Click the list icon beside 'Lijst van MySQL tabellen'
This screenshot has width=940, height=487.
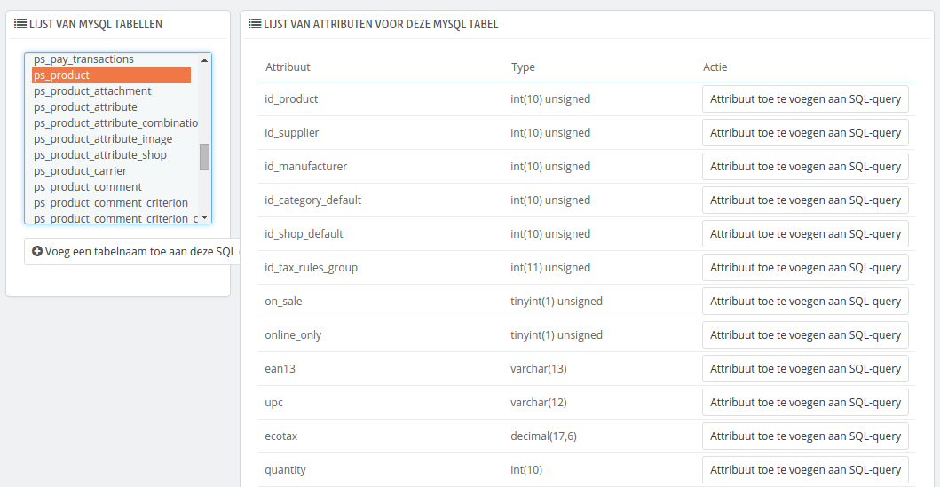point(20,24)
